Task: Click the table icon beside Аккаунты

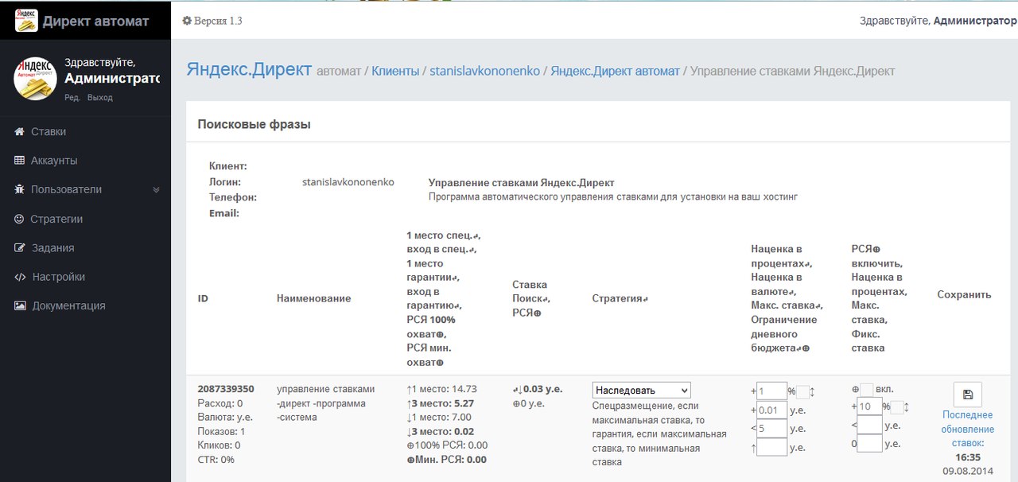Action: [20, 161]
